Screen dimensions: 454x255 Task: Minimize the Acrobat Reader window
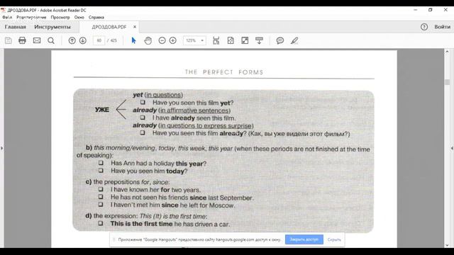[x=415, y=10]
